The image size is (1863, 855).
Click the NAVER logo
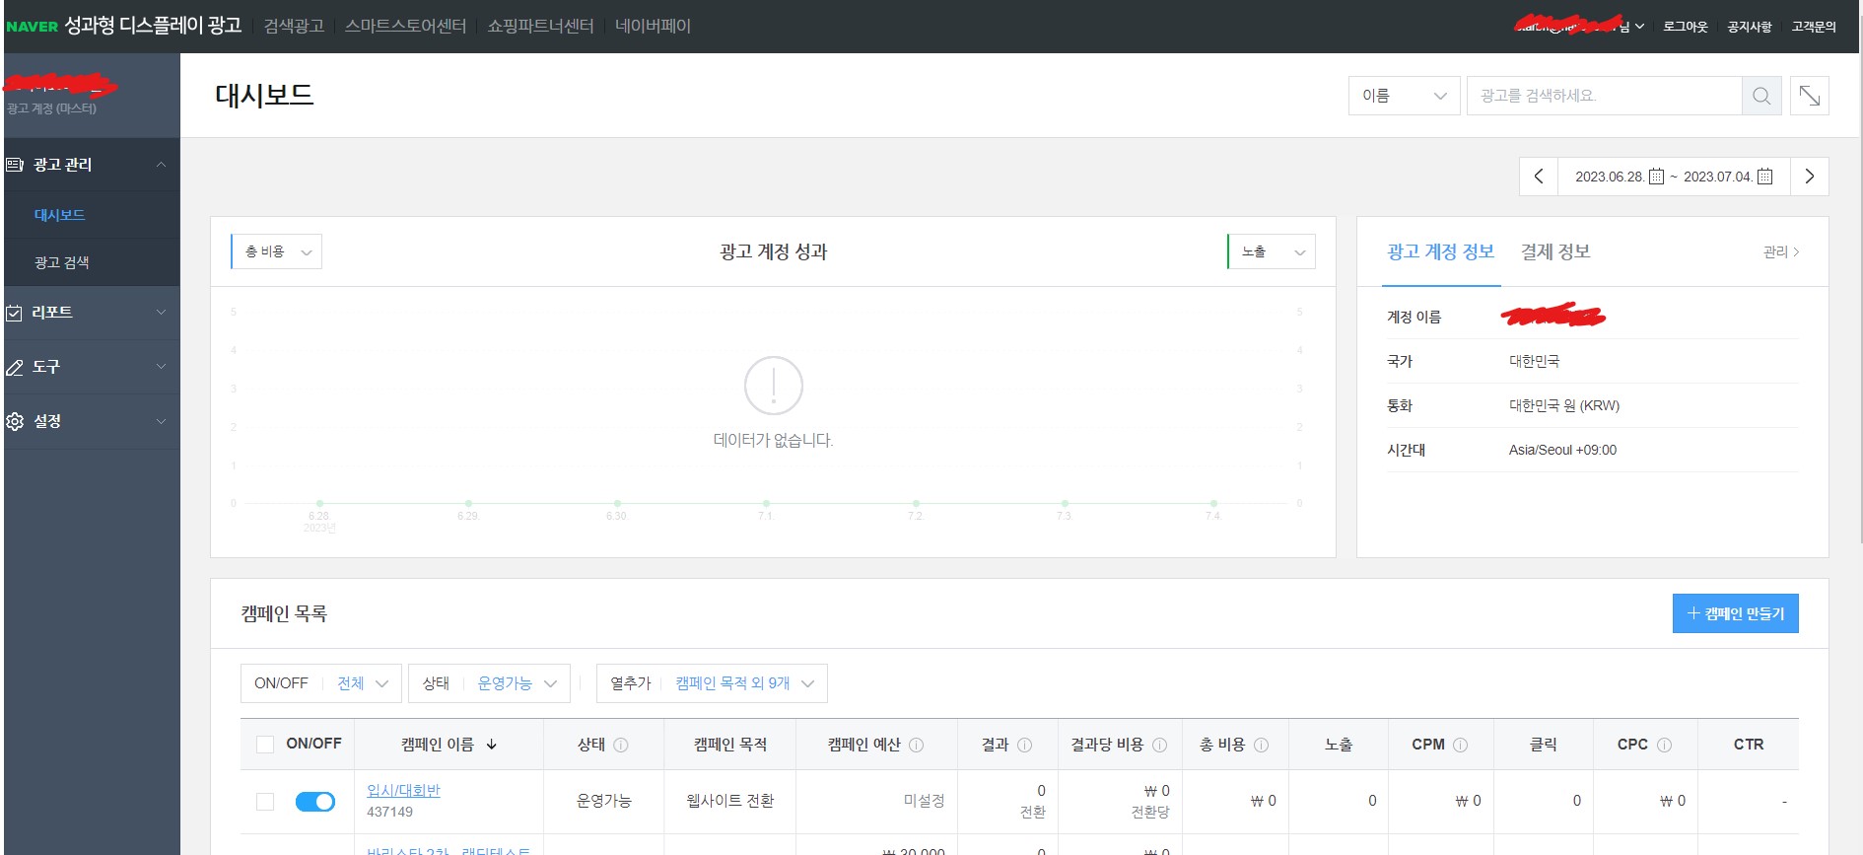[x=33, y=27]
